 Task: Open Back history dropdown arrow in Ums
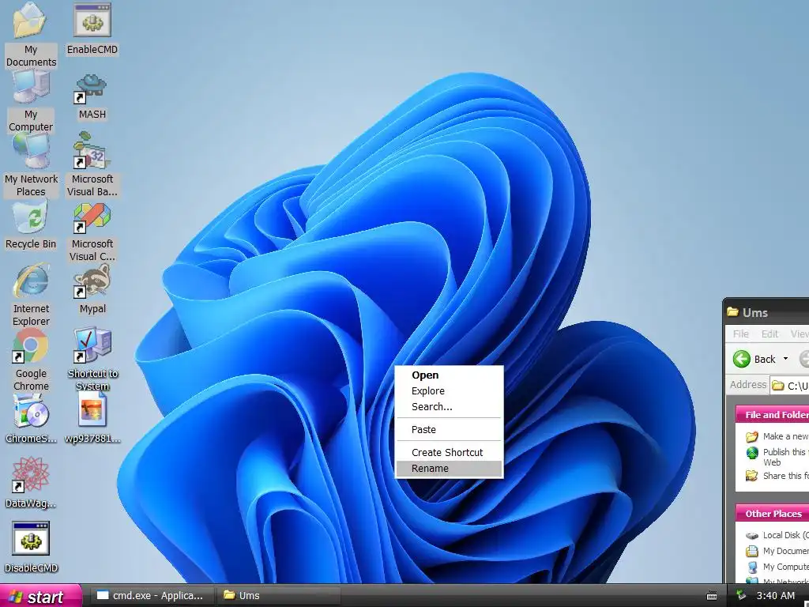pos(786,359)
